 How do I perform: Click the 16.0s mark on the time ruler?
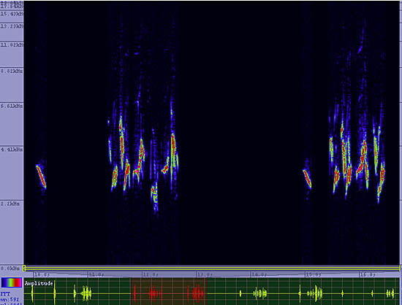367,275
